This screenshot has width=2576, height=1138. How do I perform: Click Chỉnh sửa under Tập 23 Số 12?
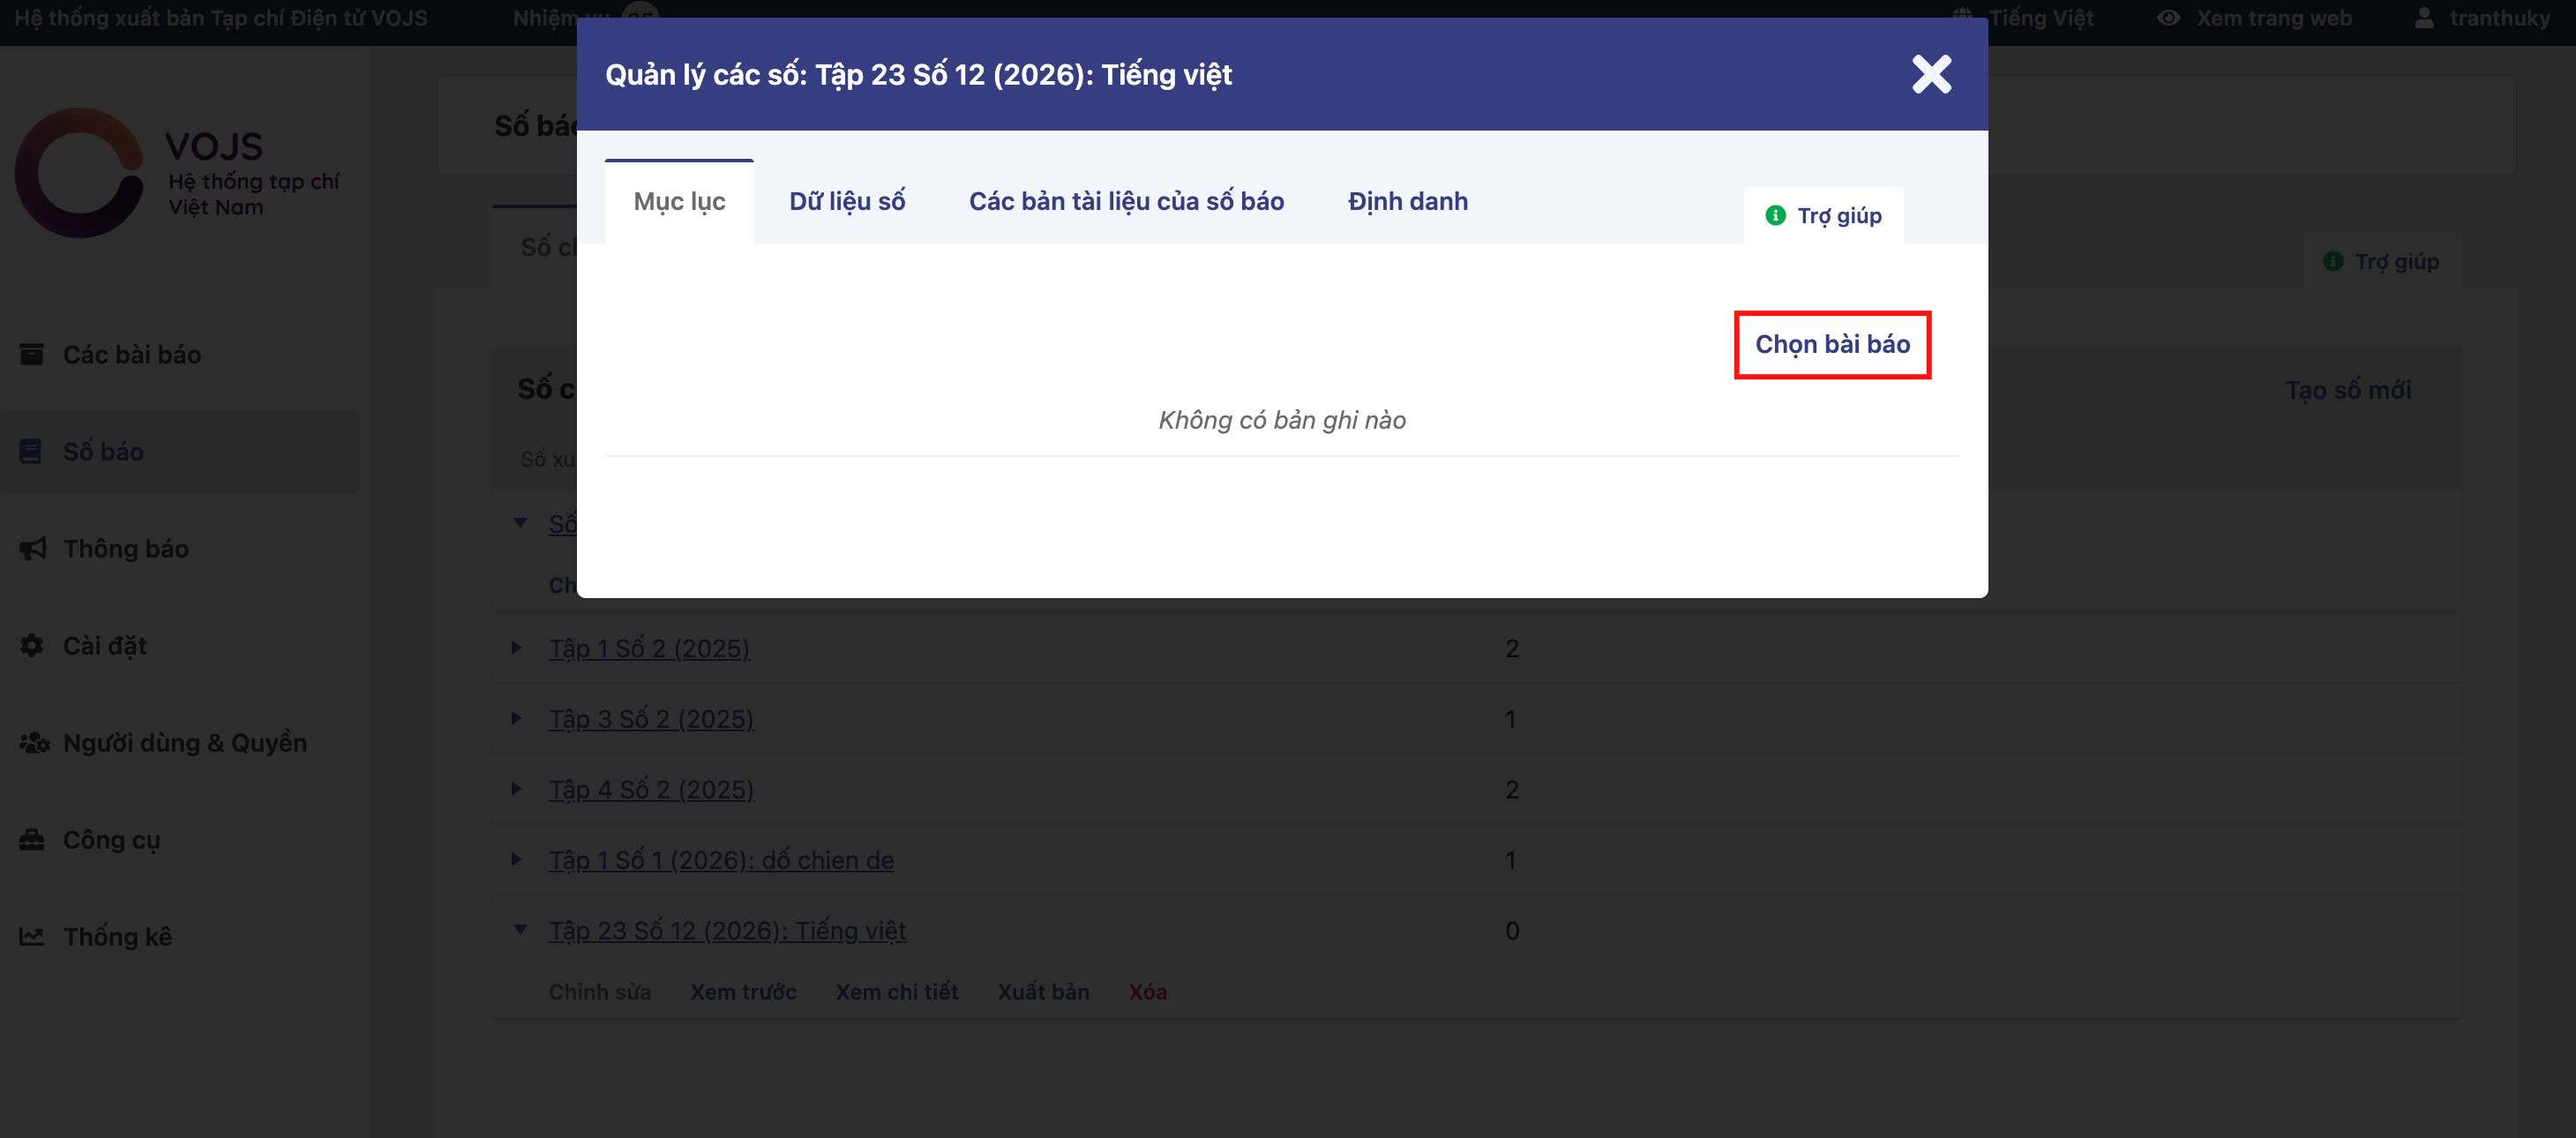(600, 992)
